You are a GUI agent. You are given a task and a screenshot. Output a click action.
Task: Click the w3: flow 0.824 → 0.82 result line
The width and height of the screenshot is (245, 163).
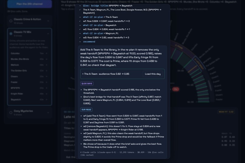pos(106,37)
